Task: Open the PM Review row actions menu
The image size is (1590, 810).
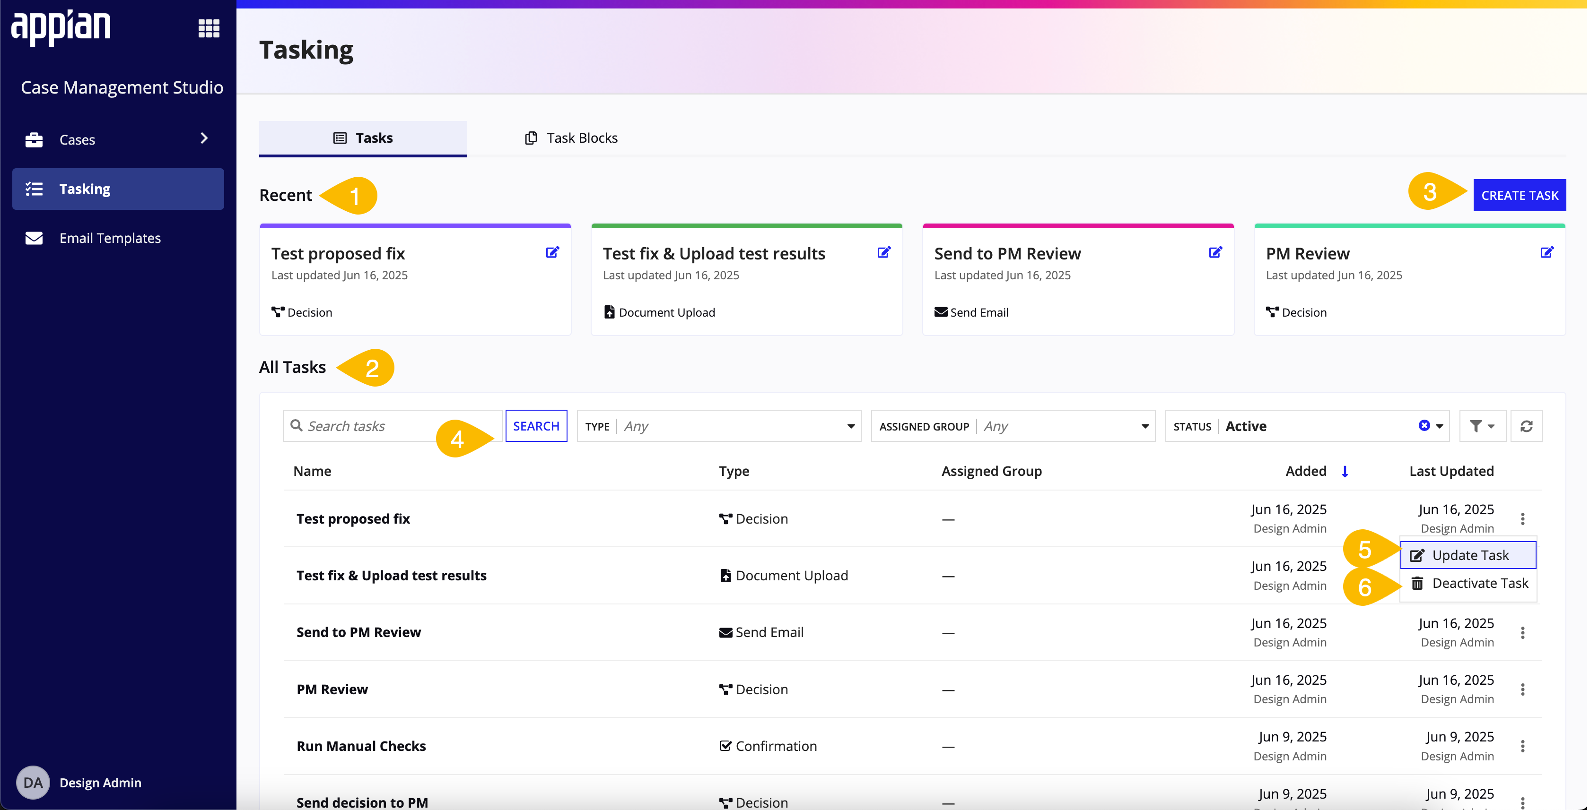Action: (x=1523, y=689)
